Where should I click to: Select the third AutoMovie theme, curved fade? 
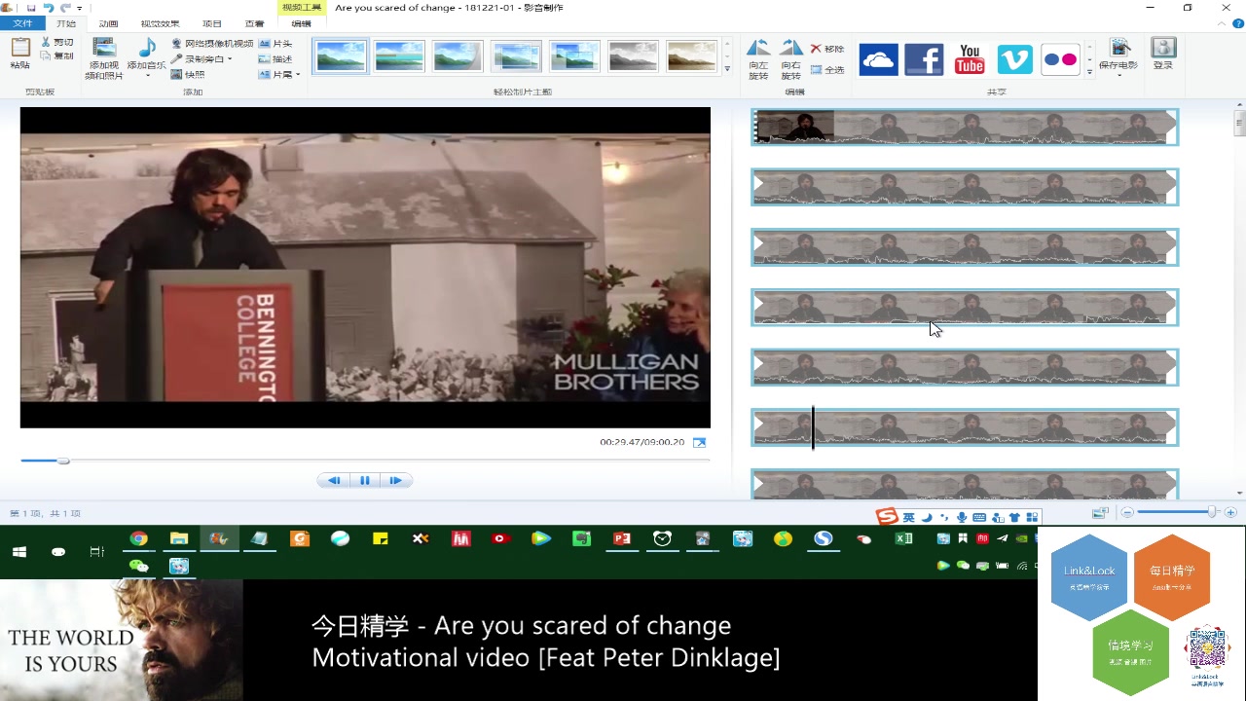(458, 56)
